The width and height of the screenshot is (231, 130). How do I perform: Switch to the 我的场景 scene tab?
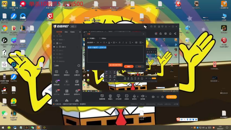(x=59, y=32)
